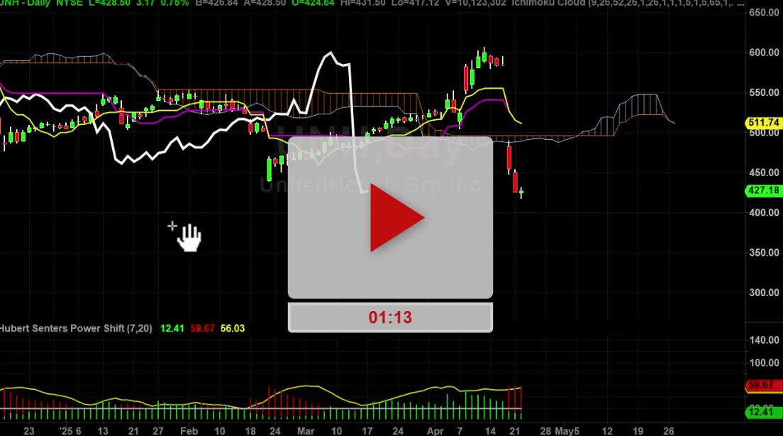Click the 400.00 price axis label
The image size is (783, 436).
(764, 212)
